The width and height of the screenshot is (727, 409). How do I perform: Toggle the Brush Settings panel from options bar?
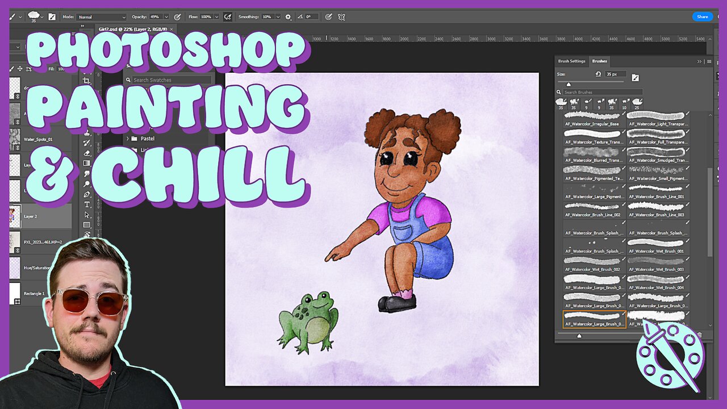pos(52,17)
